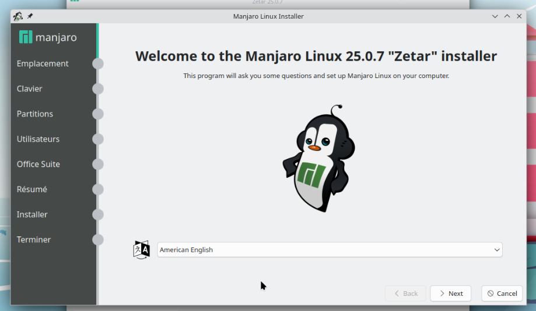The height and width of the screenshot is (311, 536).
Task: Click the step dot beside Office Suite
Action: tap(98, 164)
